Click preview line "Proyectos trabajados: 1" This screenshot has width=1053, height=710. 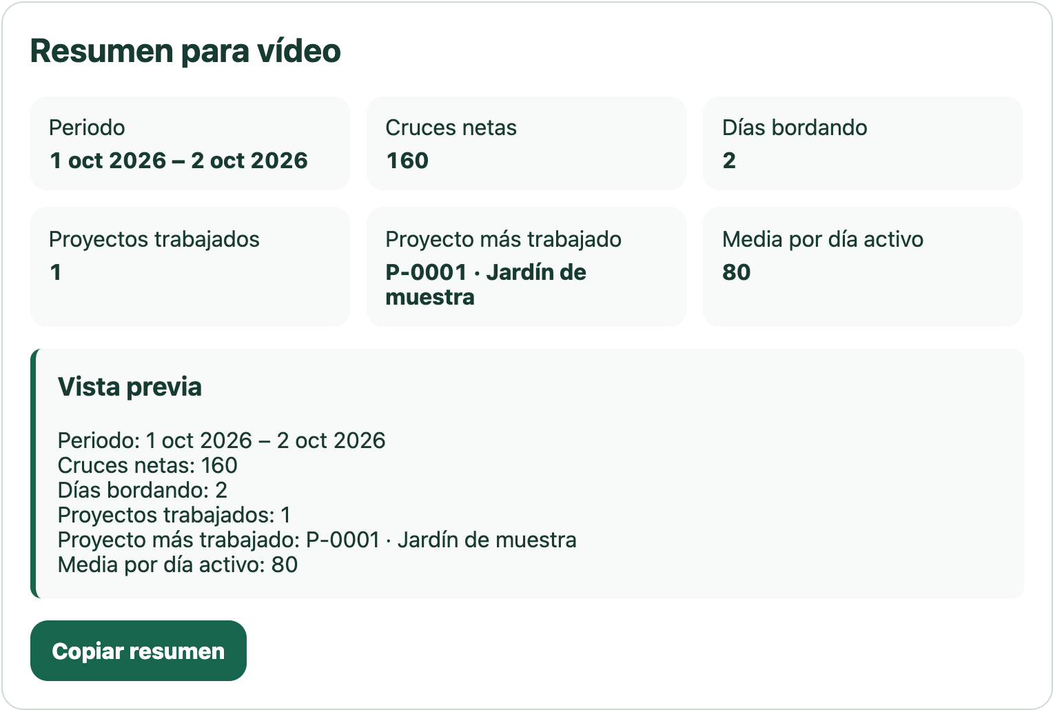pos(174,515)
